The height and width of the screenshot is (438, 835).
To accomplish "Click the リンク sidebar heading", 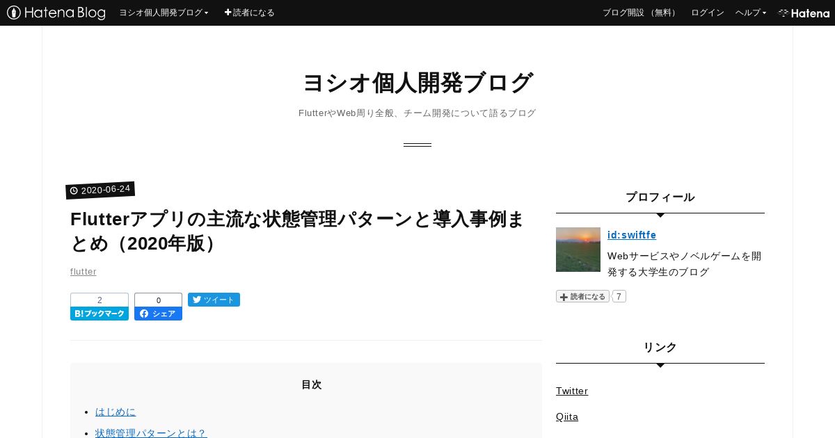I will (660, 347).
